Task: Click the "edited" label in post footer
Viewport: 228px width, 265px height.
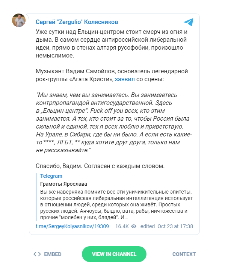Action: click(x=148, y=226)
